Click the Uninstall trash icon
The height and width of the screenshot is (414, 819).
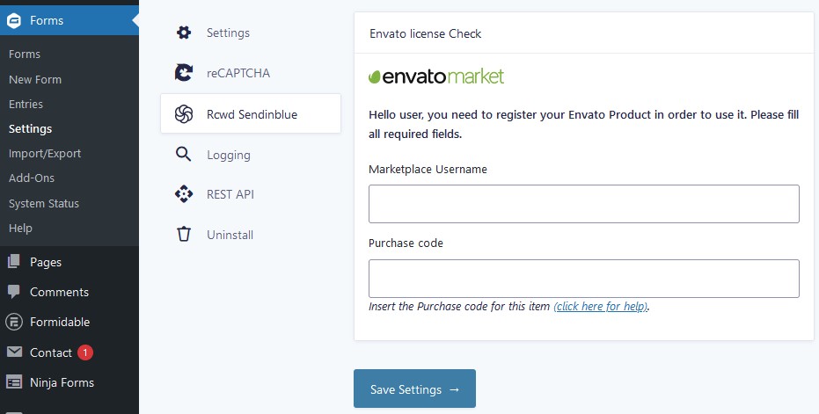click(184, 235)
